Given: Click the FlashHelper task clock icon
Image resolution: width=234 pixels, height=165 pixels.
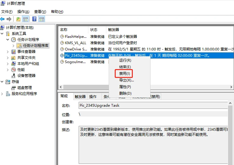Looking at the screenshot, I should [x=62, y=37].
